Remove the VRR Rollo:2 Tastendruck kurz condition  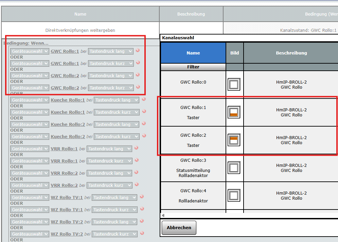136,185
